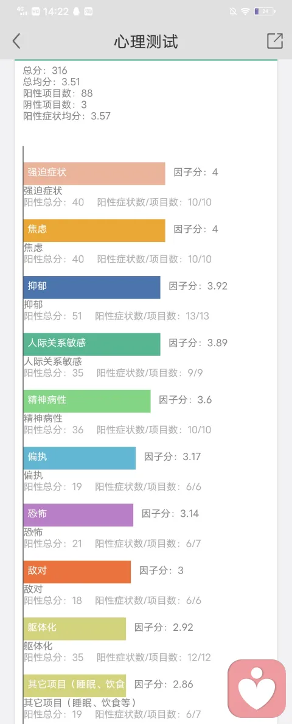Select the 强迫症状 bar
Image resolution: width=292 pixels, height=724 pixels.
click(x=94, y=173)
